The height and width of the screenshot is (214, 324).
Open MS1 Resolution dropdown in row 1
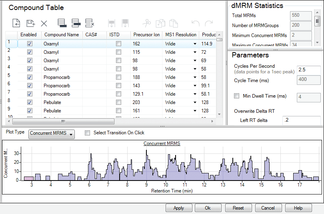[195, 44]
